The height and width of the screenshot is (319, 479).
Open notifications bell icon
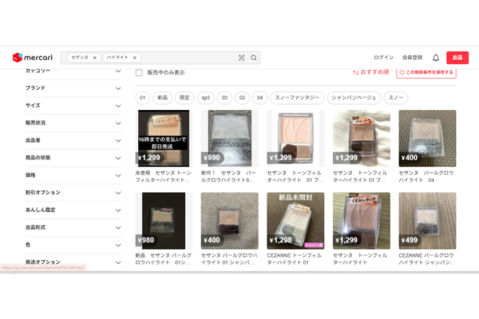436,57
